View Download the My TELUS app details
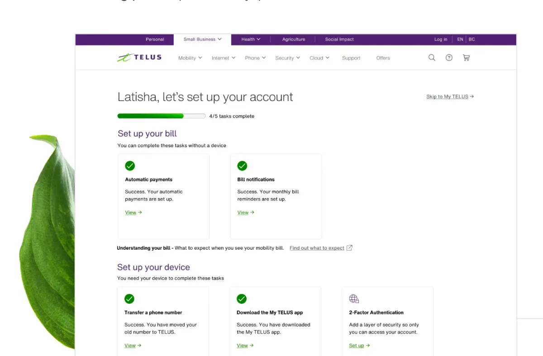 coord(245,346)
